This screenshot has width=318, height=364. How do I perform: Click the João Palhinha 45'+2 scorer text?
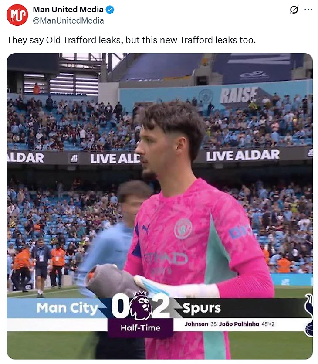tap(247, 324)
